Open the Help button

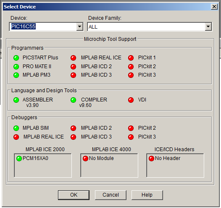pyautogui.click(x=147, y=195)
